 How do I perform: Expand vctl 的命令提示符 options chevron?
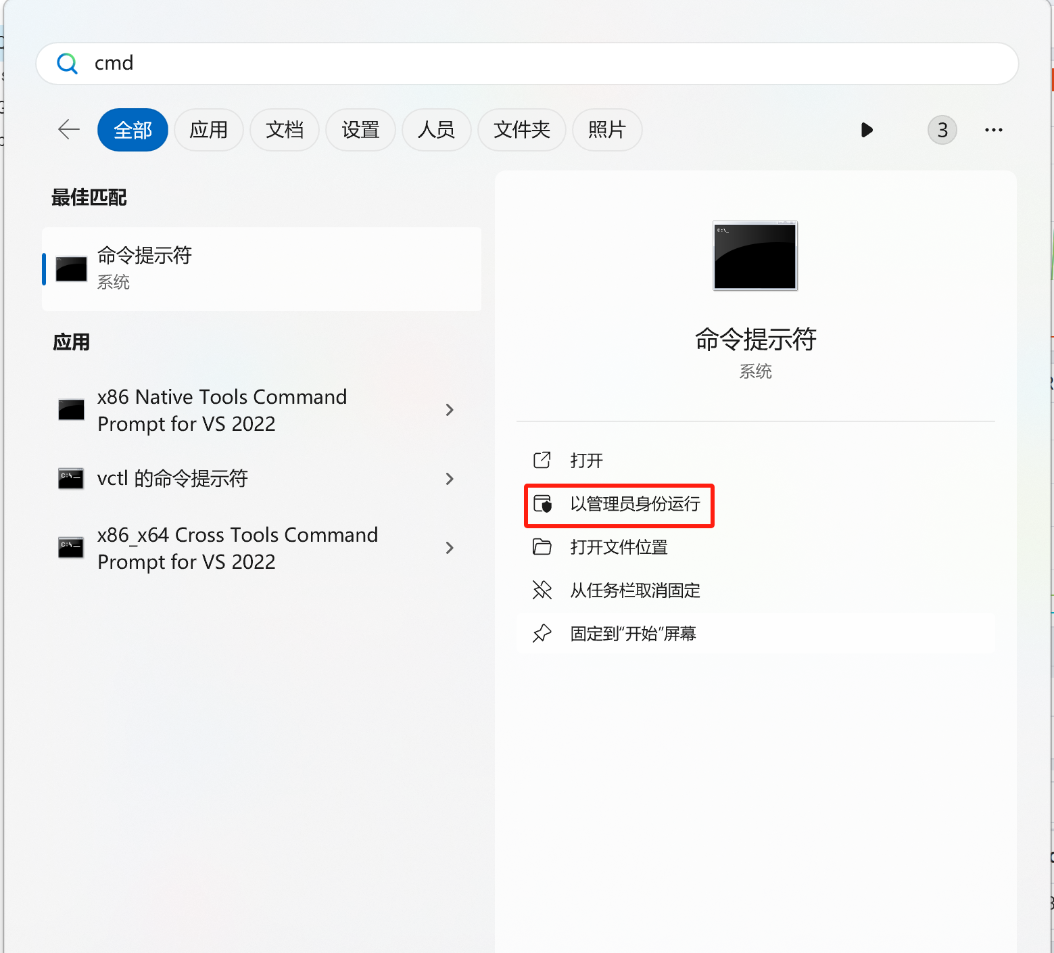tap(450, 479)
